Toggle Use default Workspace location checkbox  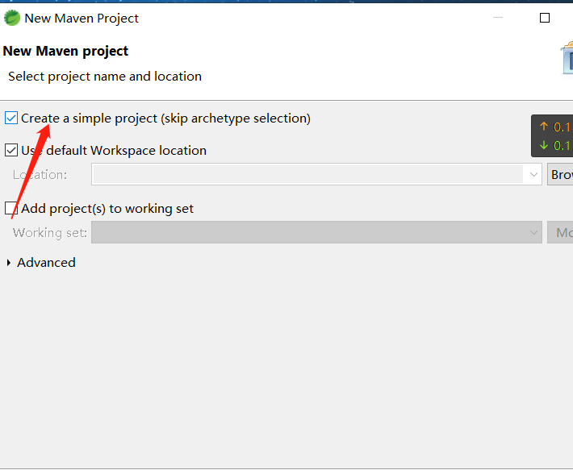(x=11, y=150)
